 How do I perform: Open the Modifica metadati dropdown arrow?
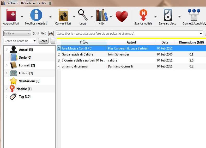50,17
